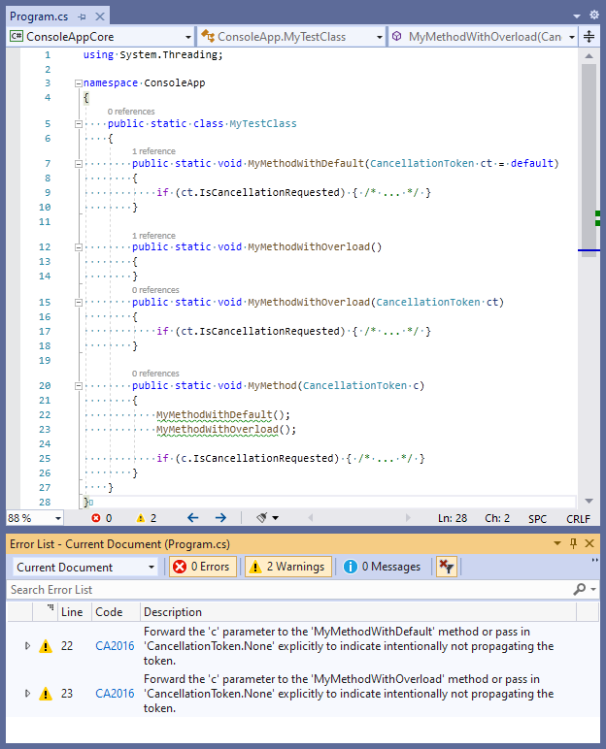Open Error List window options dropdown

click(557, 543)
